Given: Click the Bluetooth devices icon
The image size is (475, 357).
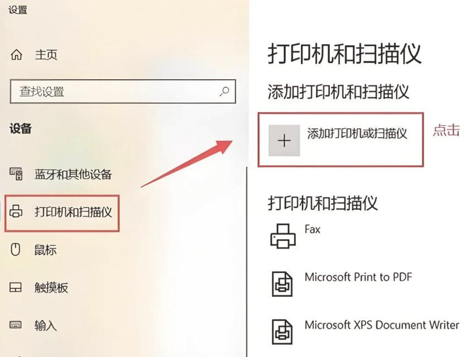Looking at the screenshot, I should point(16,174).
